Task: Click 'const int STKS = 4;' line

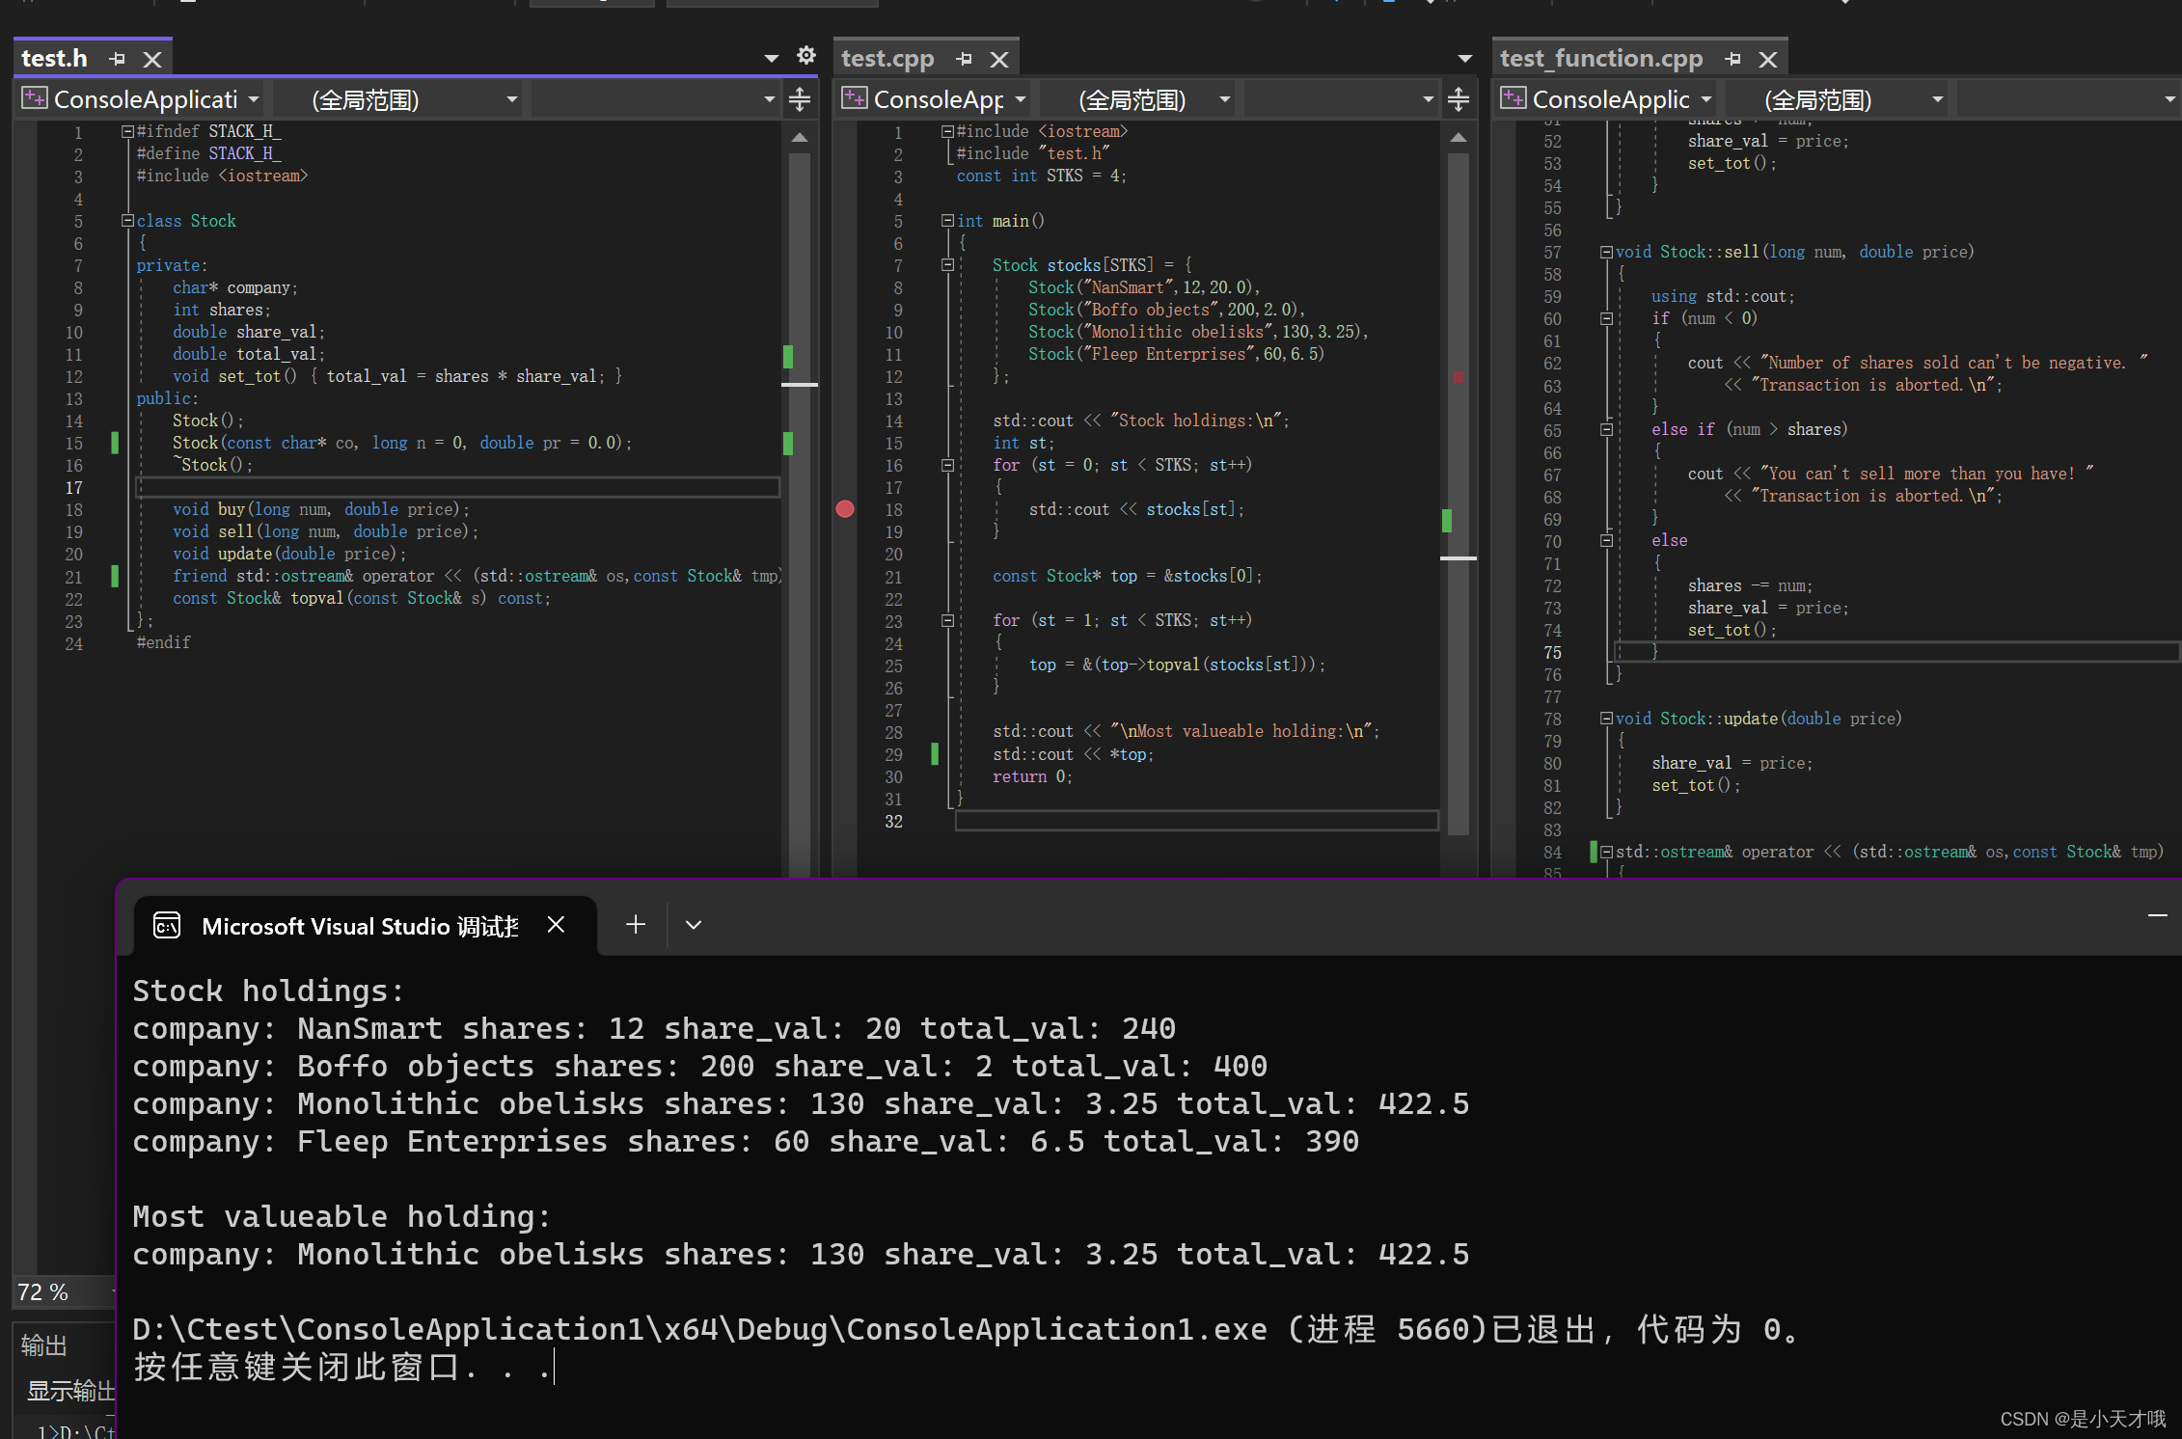Action: tap(1041, 176)
